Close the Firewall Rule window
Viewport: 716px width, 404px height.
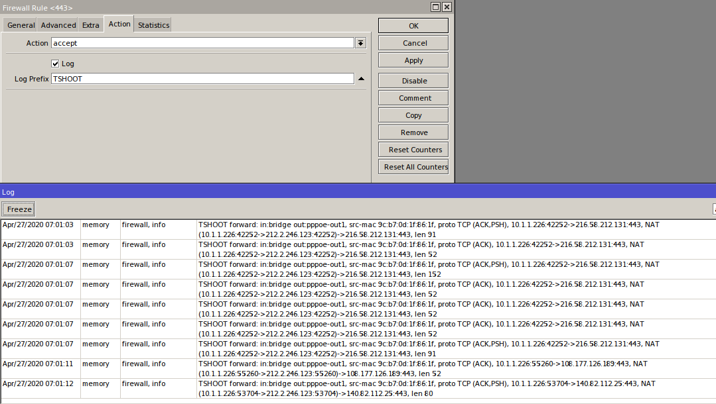pos(447,7)
